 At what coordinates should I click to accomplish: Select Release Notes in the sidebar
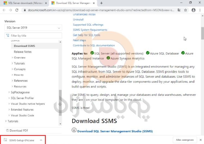click(x=23, y=52)
